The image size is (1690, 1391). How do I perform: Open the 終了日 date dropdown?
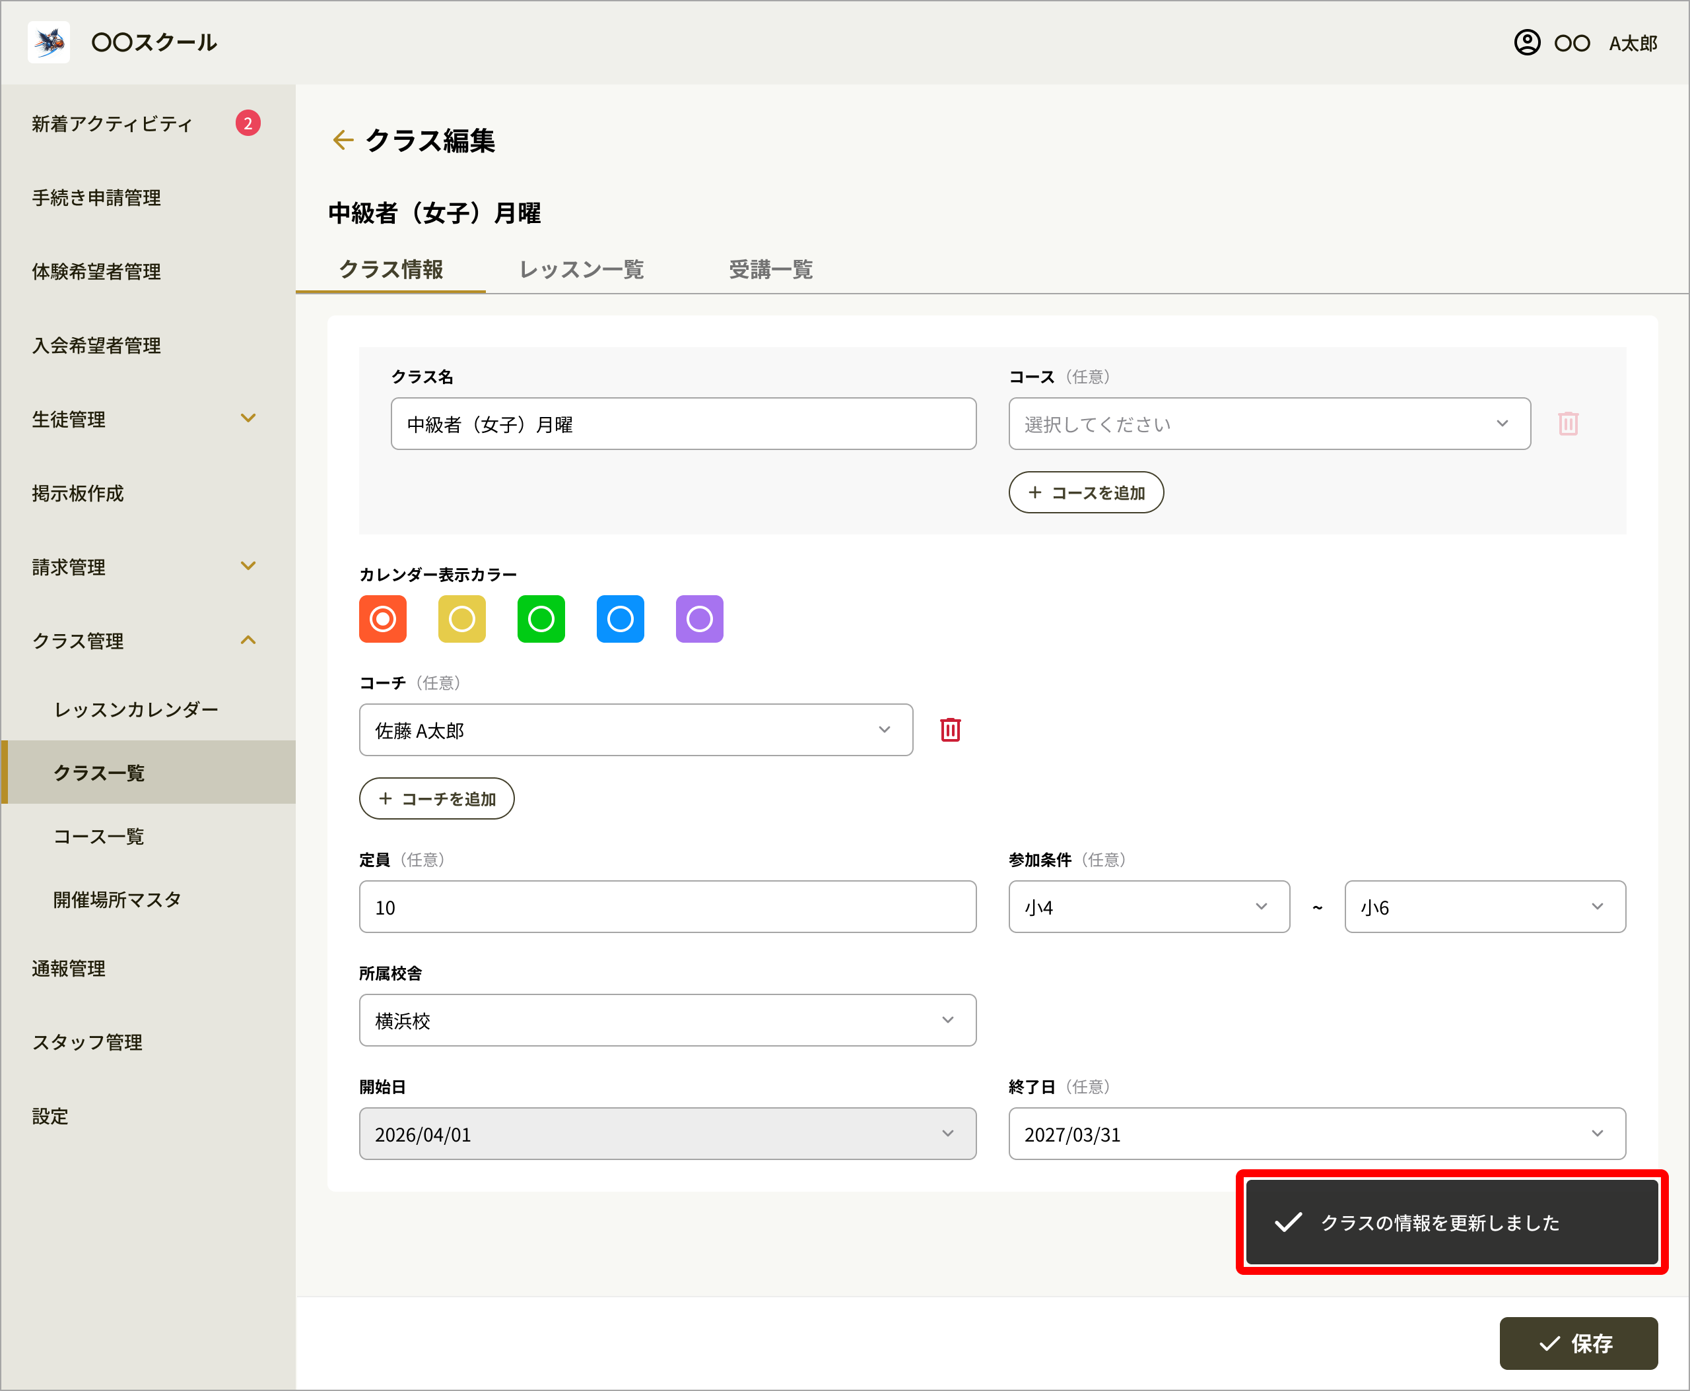1317,1134
